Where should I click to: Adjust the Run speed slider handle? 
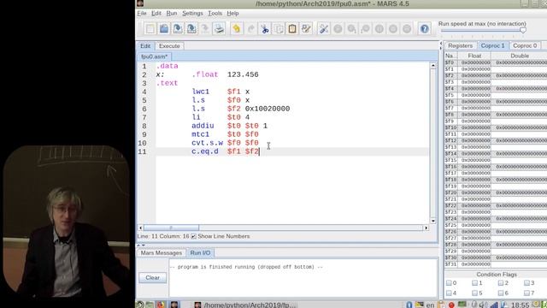[523, 31]
